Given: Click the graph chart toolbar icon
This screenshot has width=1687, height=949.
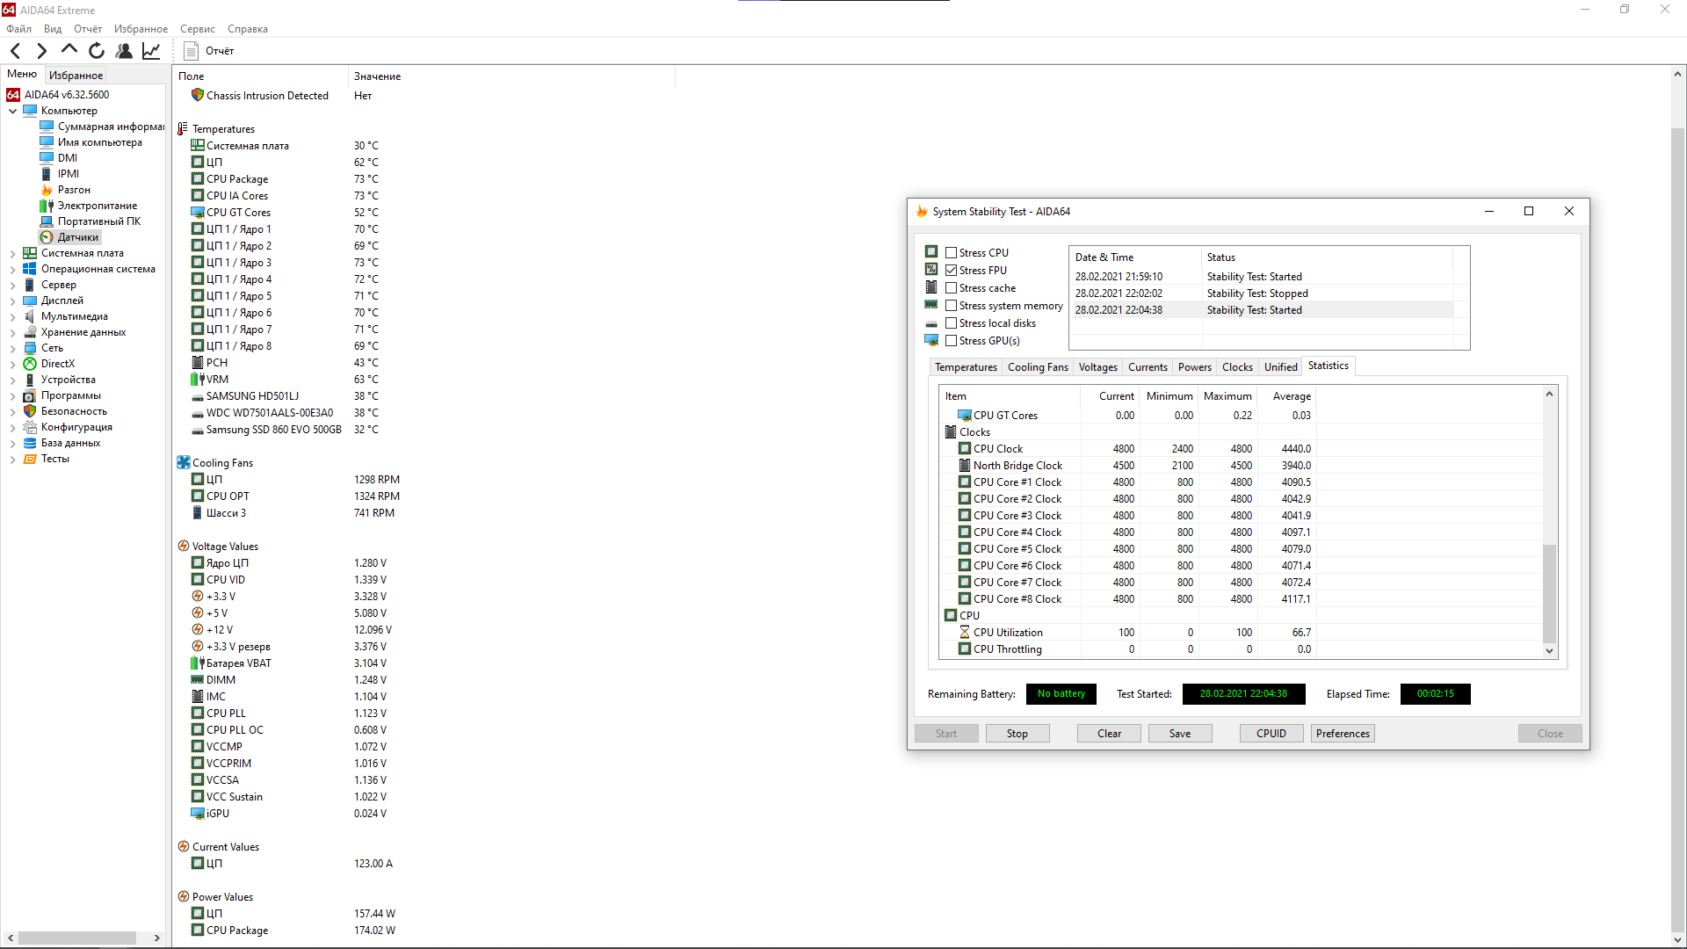Looking at the screenshot, I should (x=151, y=51).
